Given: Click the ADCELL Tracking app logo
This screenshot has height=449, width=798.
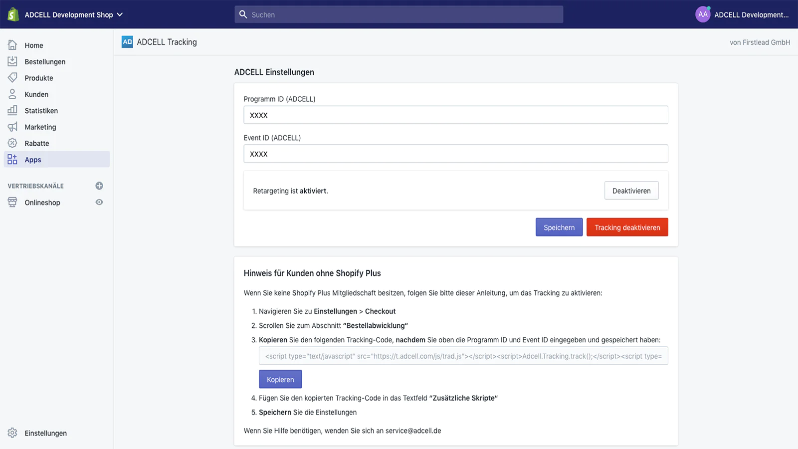Looking at the screenshot, I should (x=127, y=42).
